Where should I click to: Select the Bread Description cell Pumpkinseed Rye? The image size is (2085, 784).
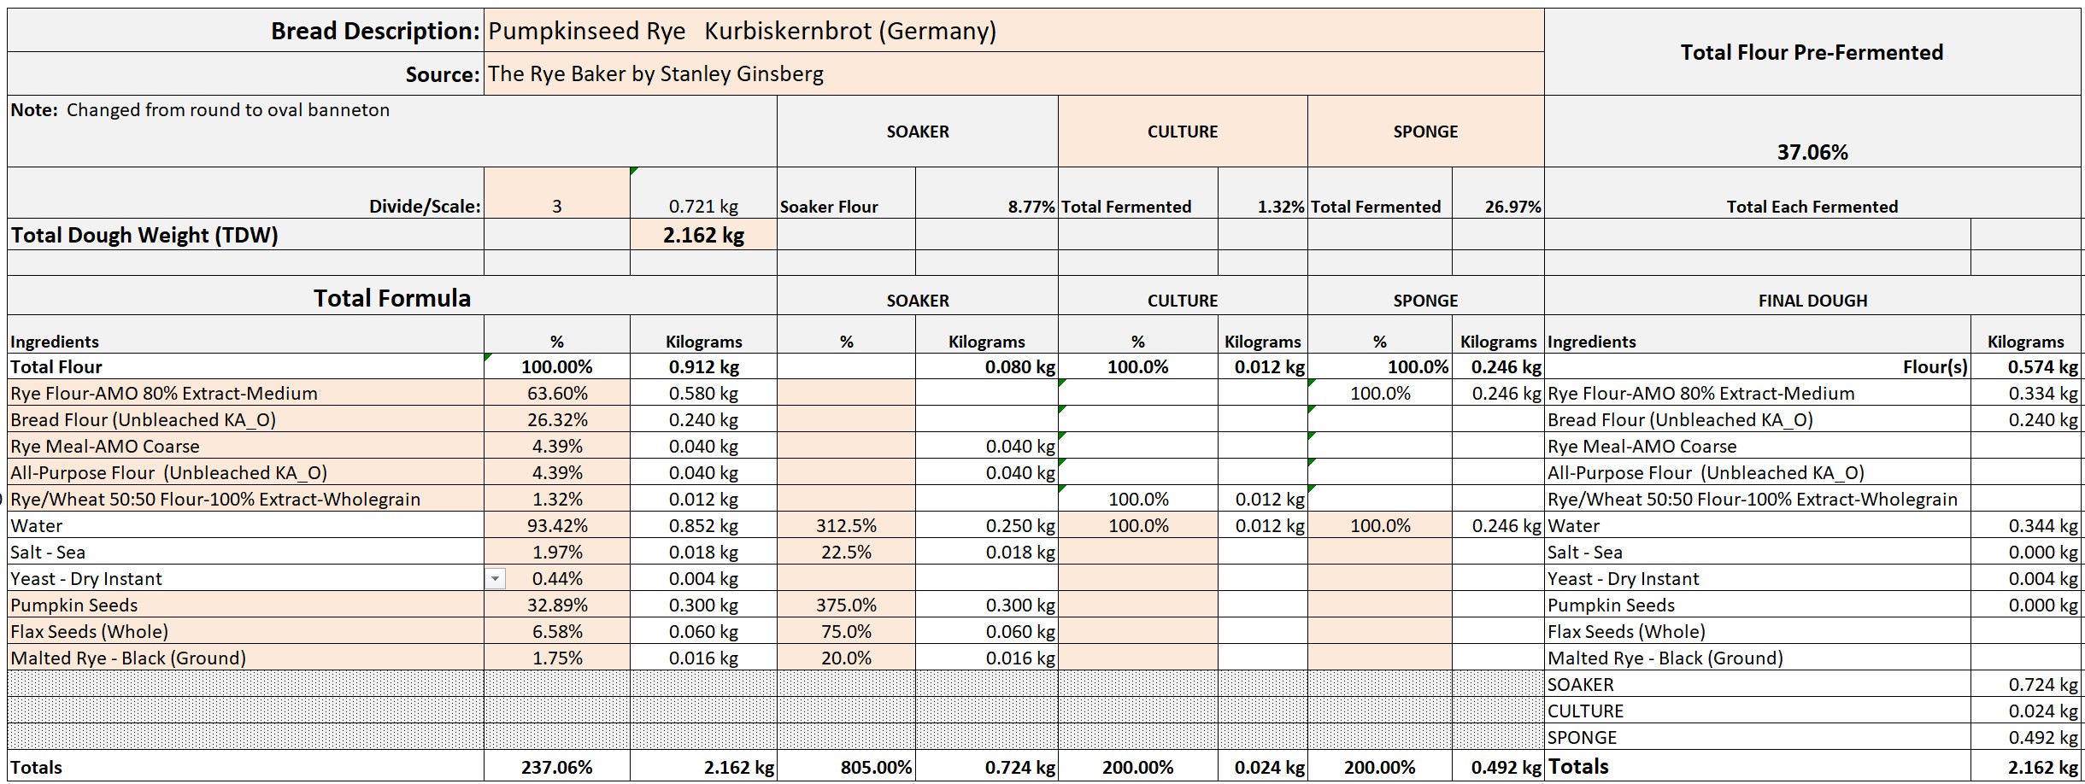coord(1013,32)
